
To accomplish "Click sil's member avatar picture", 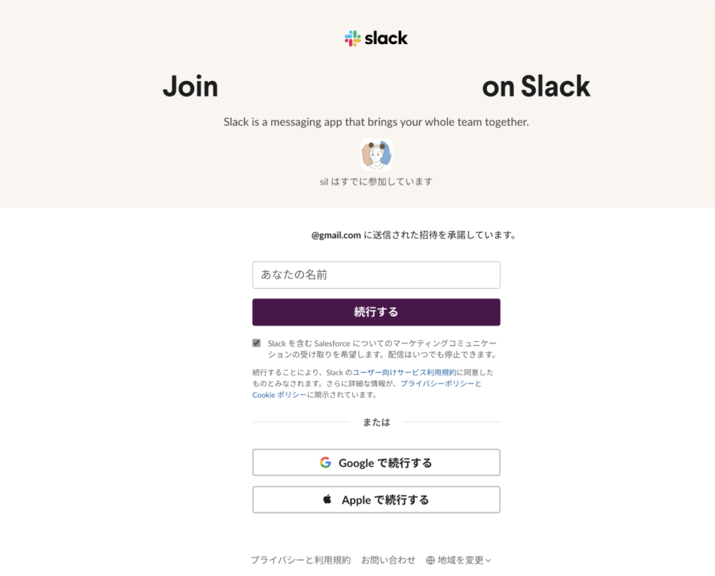I will coord(376,154).
